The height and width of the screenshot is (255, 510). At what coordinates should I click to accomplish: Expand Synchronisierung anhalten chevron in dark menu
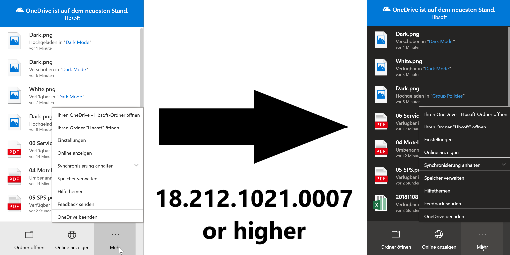(503, 164)
